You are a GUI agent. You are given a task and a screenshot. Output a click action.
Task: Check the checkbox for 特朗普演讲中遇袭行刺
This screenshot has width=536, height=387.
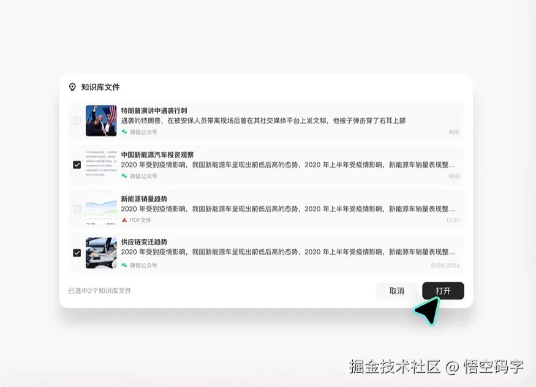77,120
